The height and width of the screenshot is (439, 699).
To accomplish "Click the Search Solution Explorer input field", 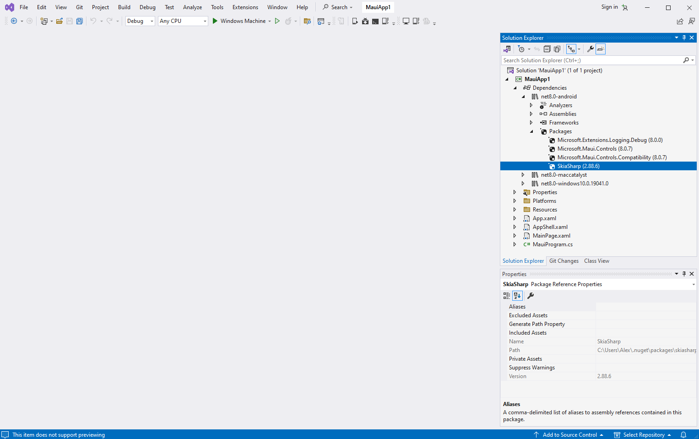I will click(591, 60).
